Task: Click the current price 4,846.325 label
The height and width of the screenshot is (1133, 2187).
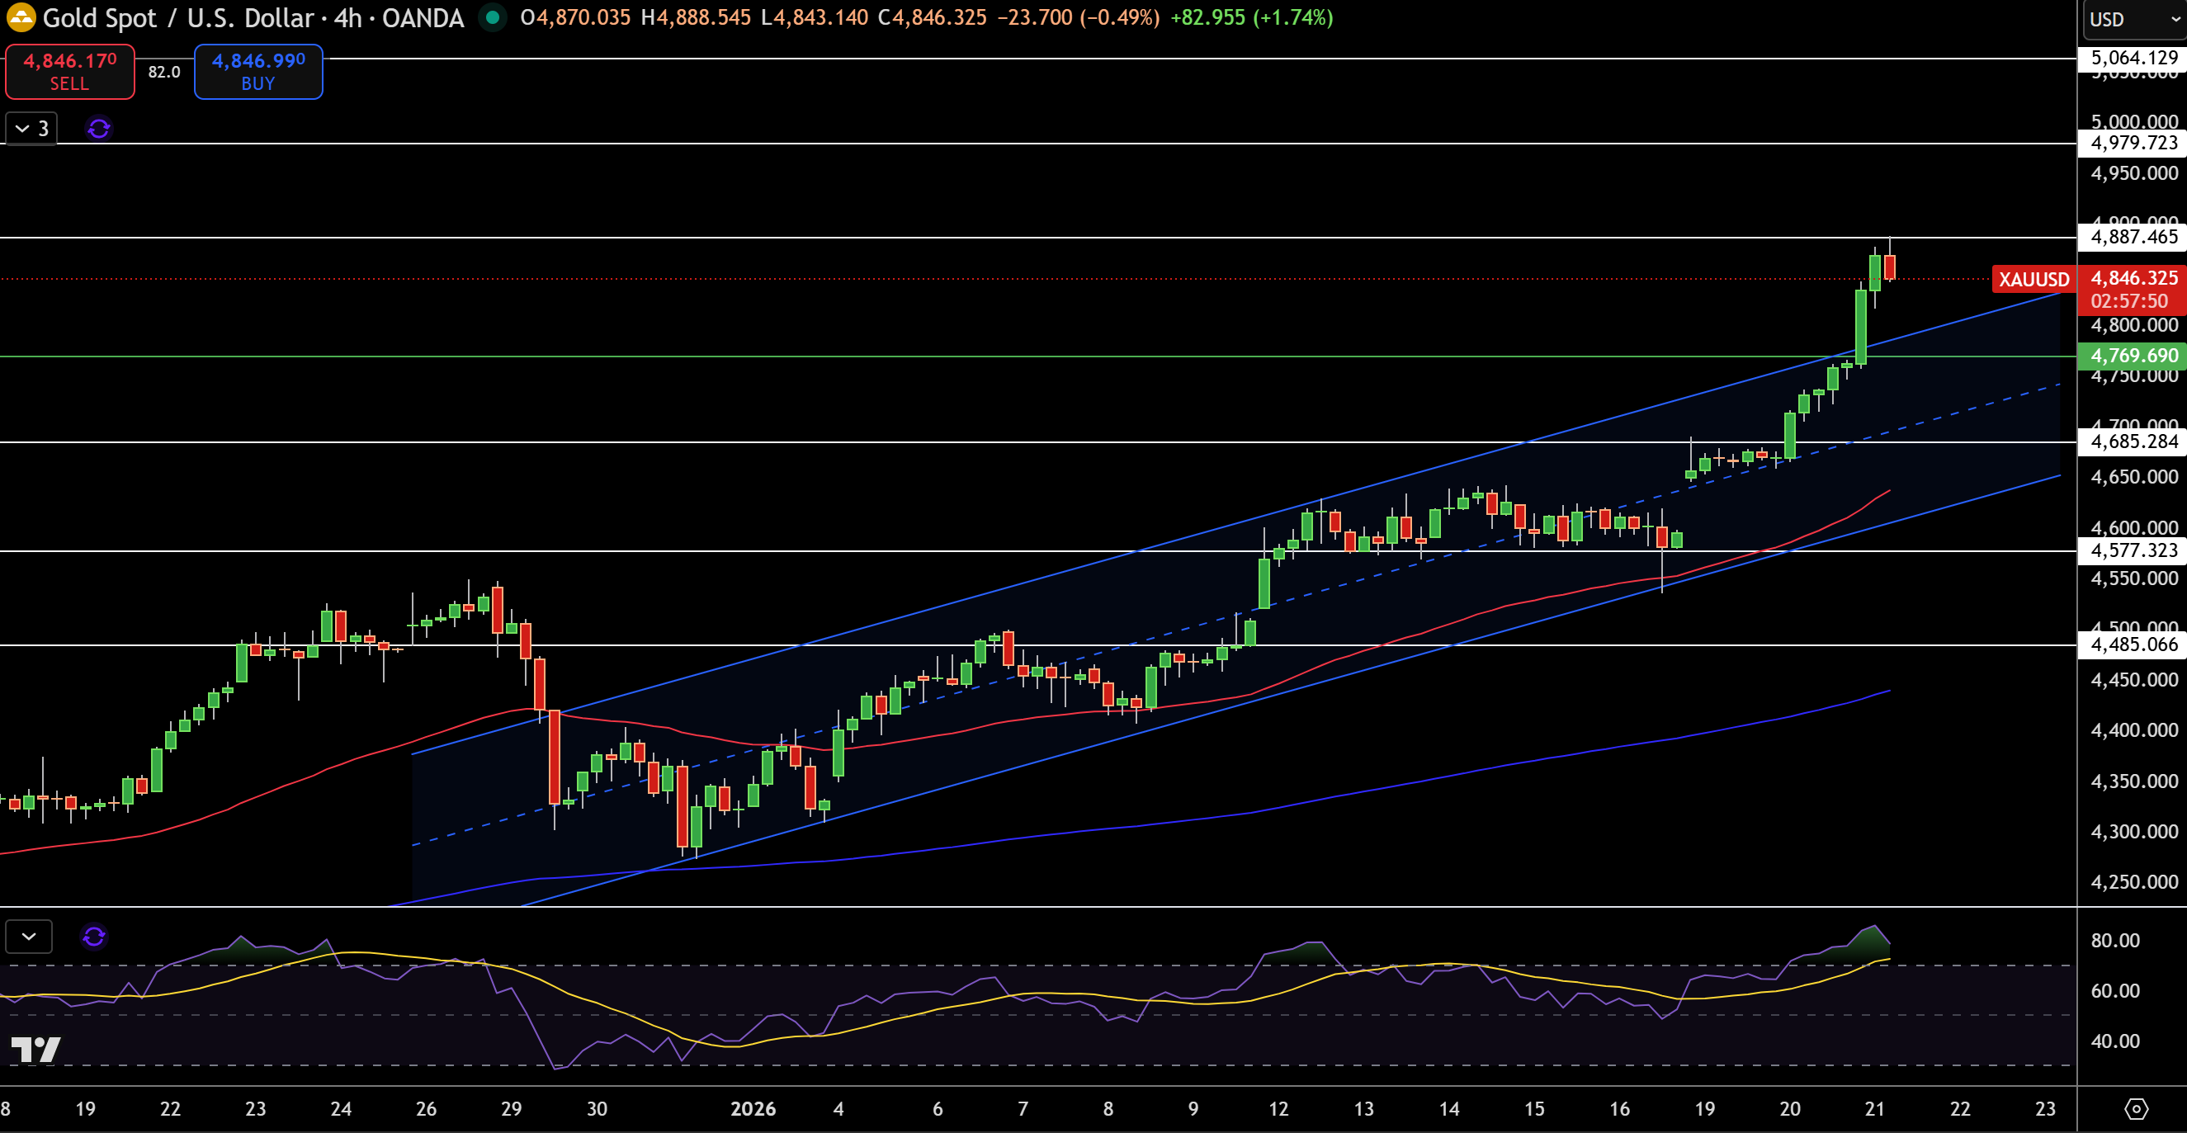Action: tap(2133, 278)
